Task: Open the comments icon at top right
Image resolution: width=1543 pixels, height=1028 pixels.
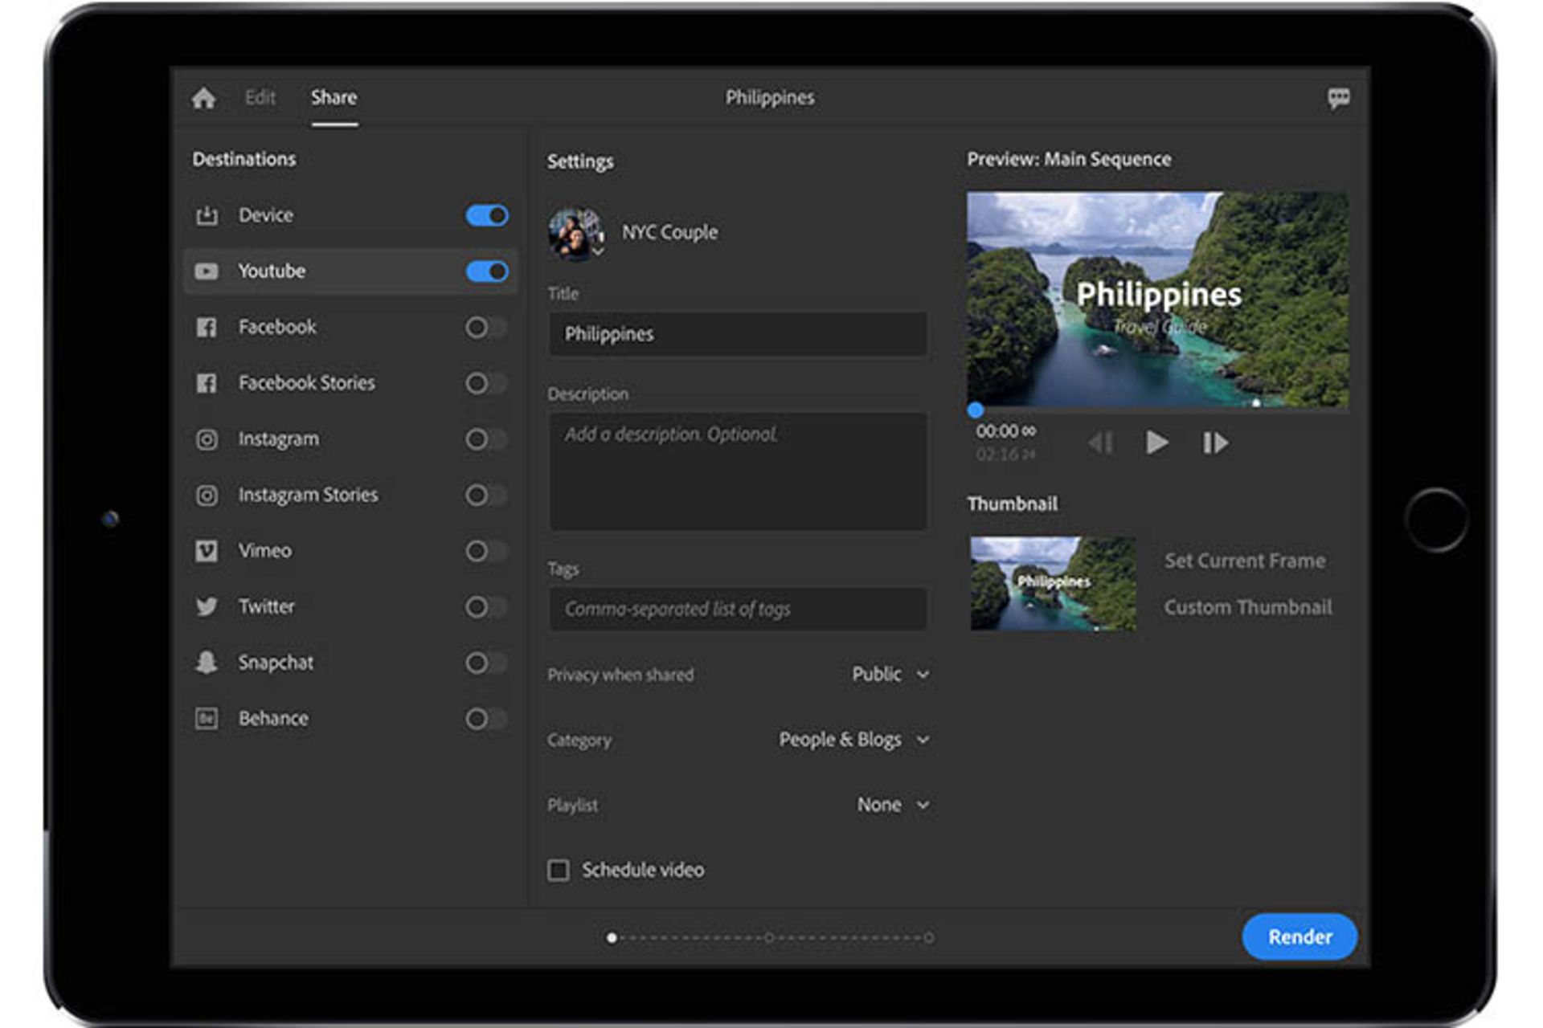Action: (x=1339, y=98)
